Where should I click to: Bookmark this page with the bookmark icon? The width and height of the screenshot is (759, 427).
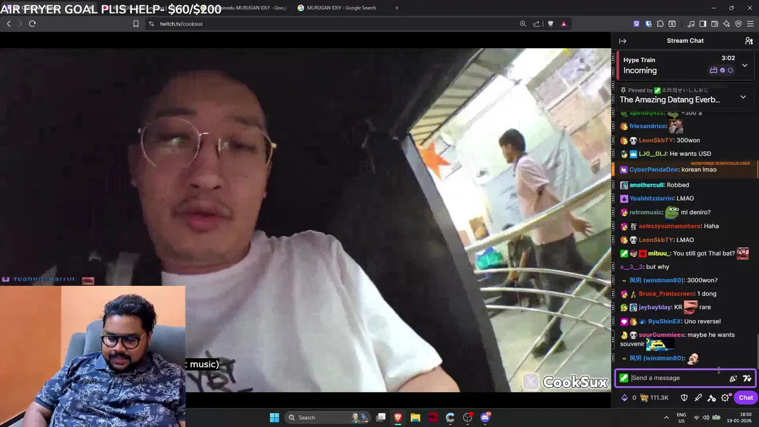coord(136,24)
